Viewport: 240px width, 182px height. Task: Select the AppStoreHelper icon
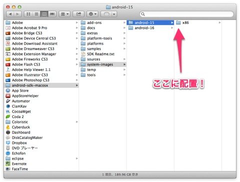coord(8,95)
